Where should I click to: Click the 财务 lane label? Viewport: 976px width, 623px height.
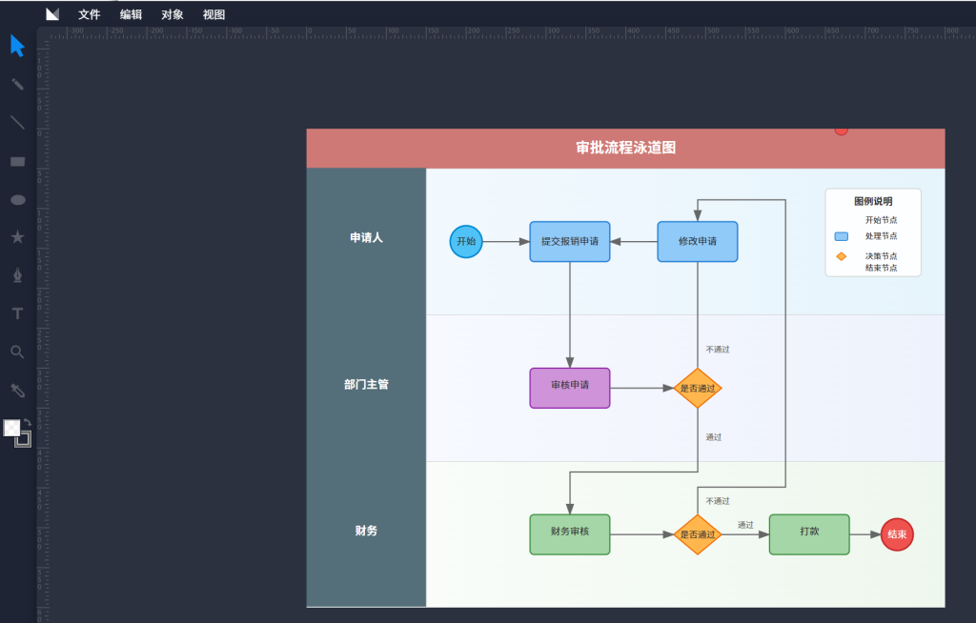coord(366,531)
